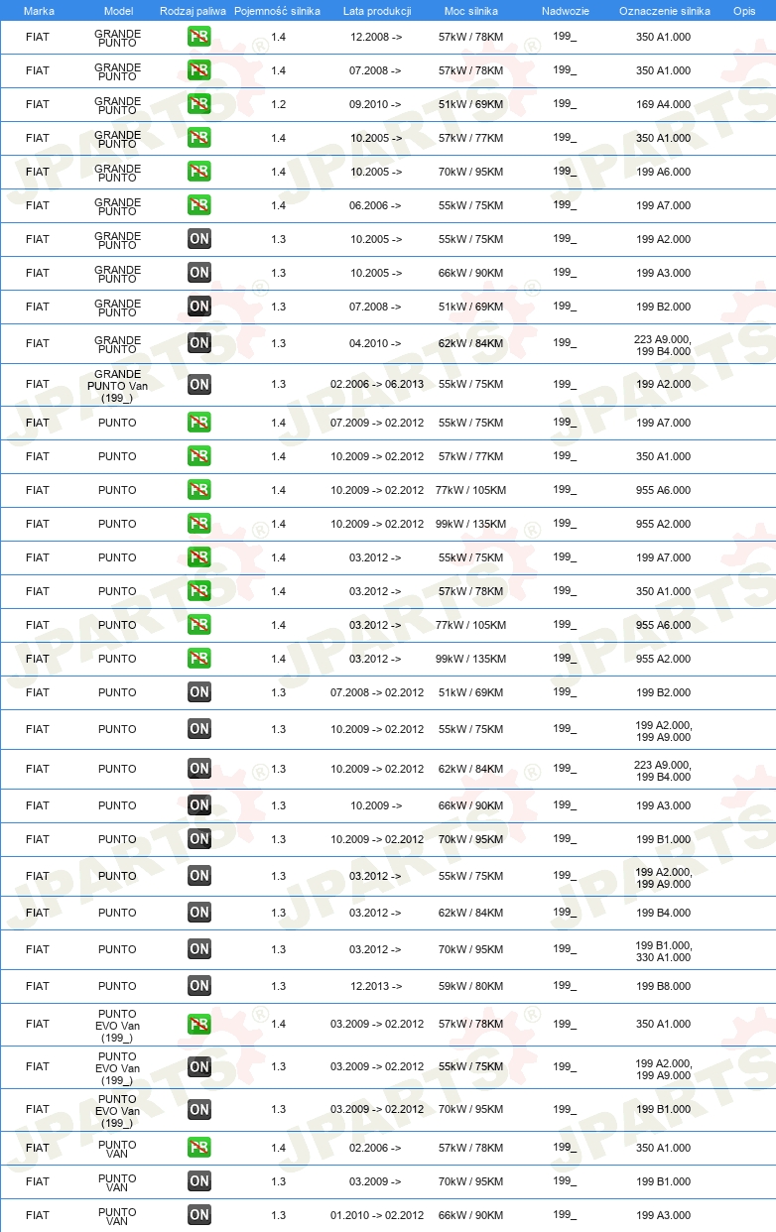
Task: Click the 199 A6.000 engine code cell
Action: (664, 172)
